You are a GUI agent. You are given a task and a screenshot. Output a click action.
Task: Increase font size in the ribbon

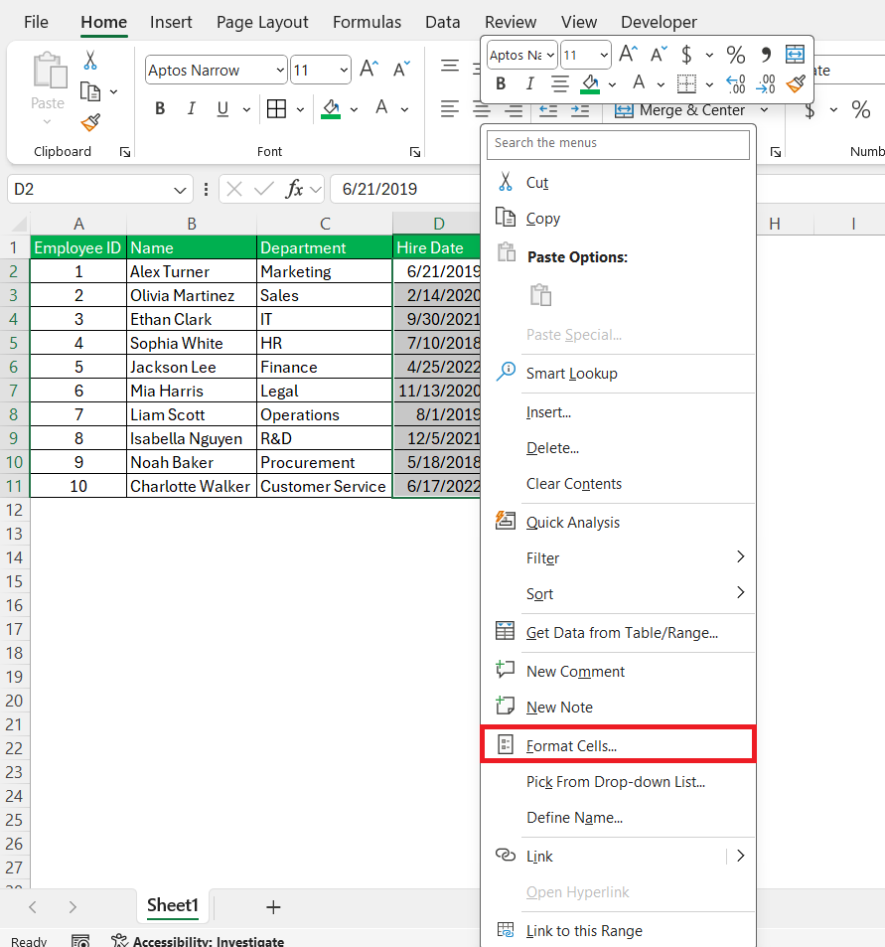pos(369,69)
